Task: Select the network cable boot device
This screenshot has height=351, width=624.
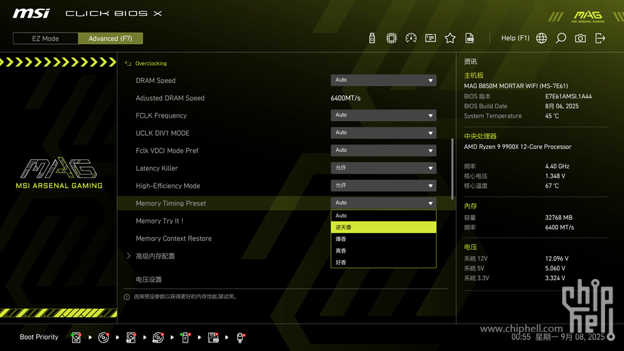Action: pyautogui.click(x=241, y=338)
